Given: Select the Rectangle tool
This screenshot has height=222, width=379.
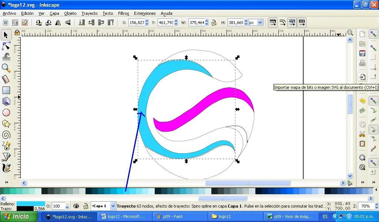Looking at the screenshot, I should tap(6, 90).
